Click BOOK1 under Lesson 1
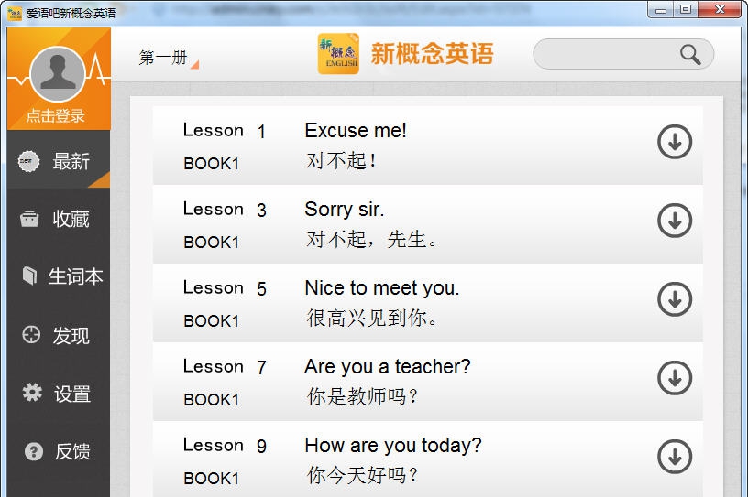Viewport: 748px width, 497px height. [x=211, y=164]
